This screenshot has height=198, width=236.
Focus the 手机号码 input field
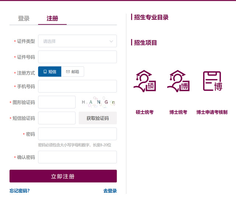coord(77,86)
